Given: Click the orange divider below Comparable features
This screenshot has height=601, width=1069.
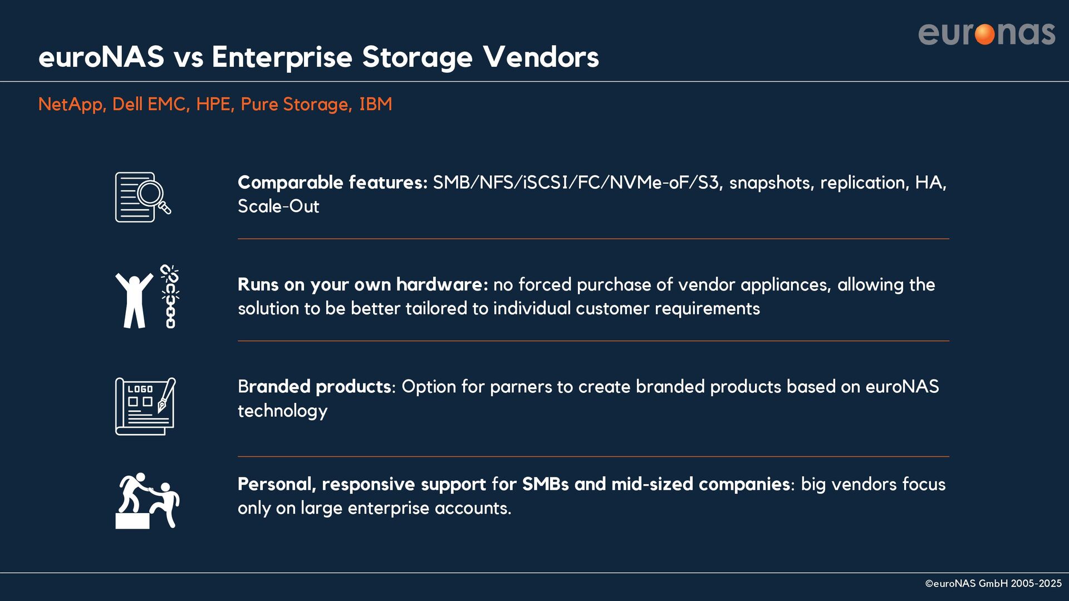Looking at the screenshot, I should (594, 239).
